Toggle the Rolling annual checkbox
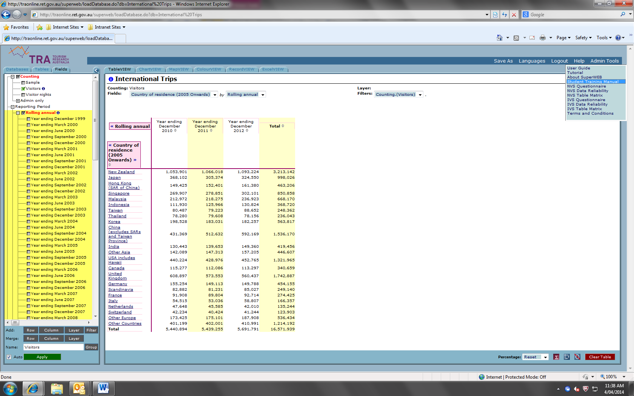The height and width of the screenshot is (396, 634). coord(23,113)
